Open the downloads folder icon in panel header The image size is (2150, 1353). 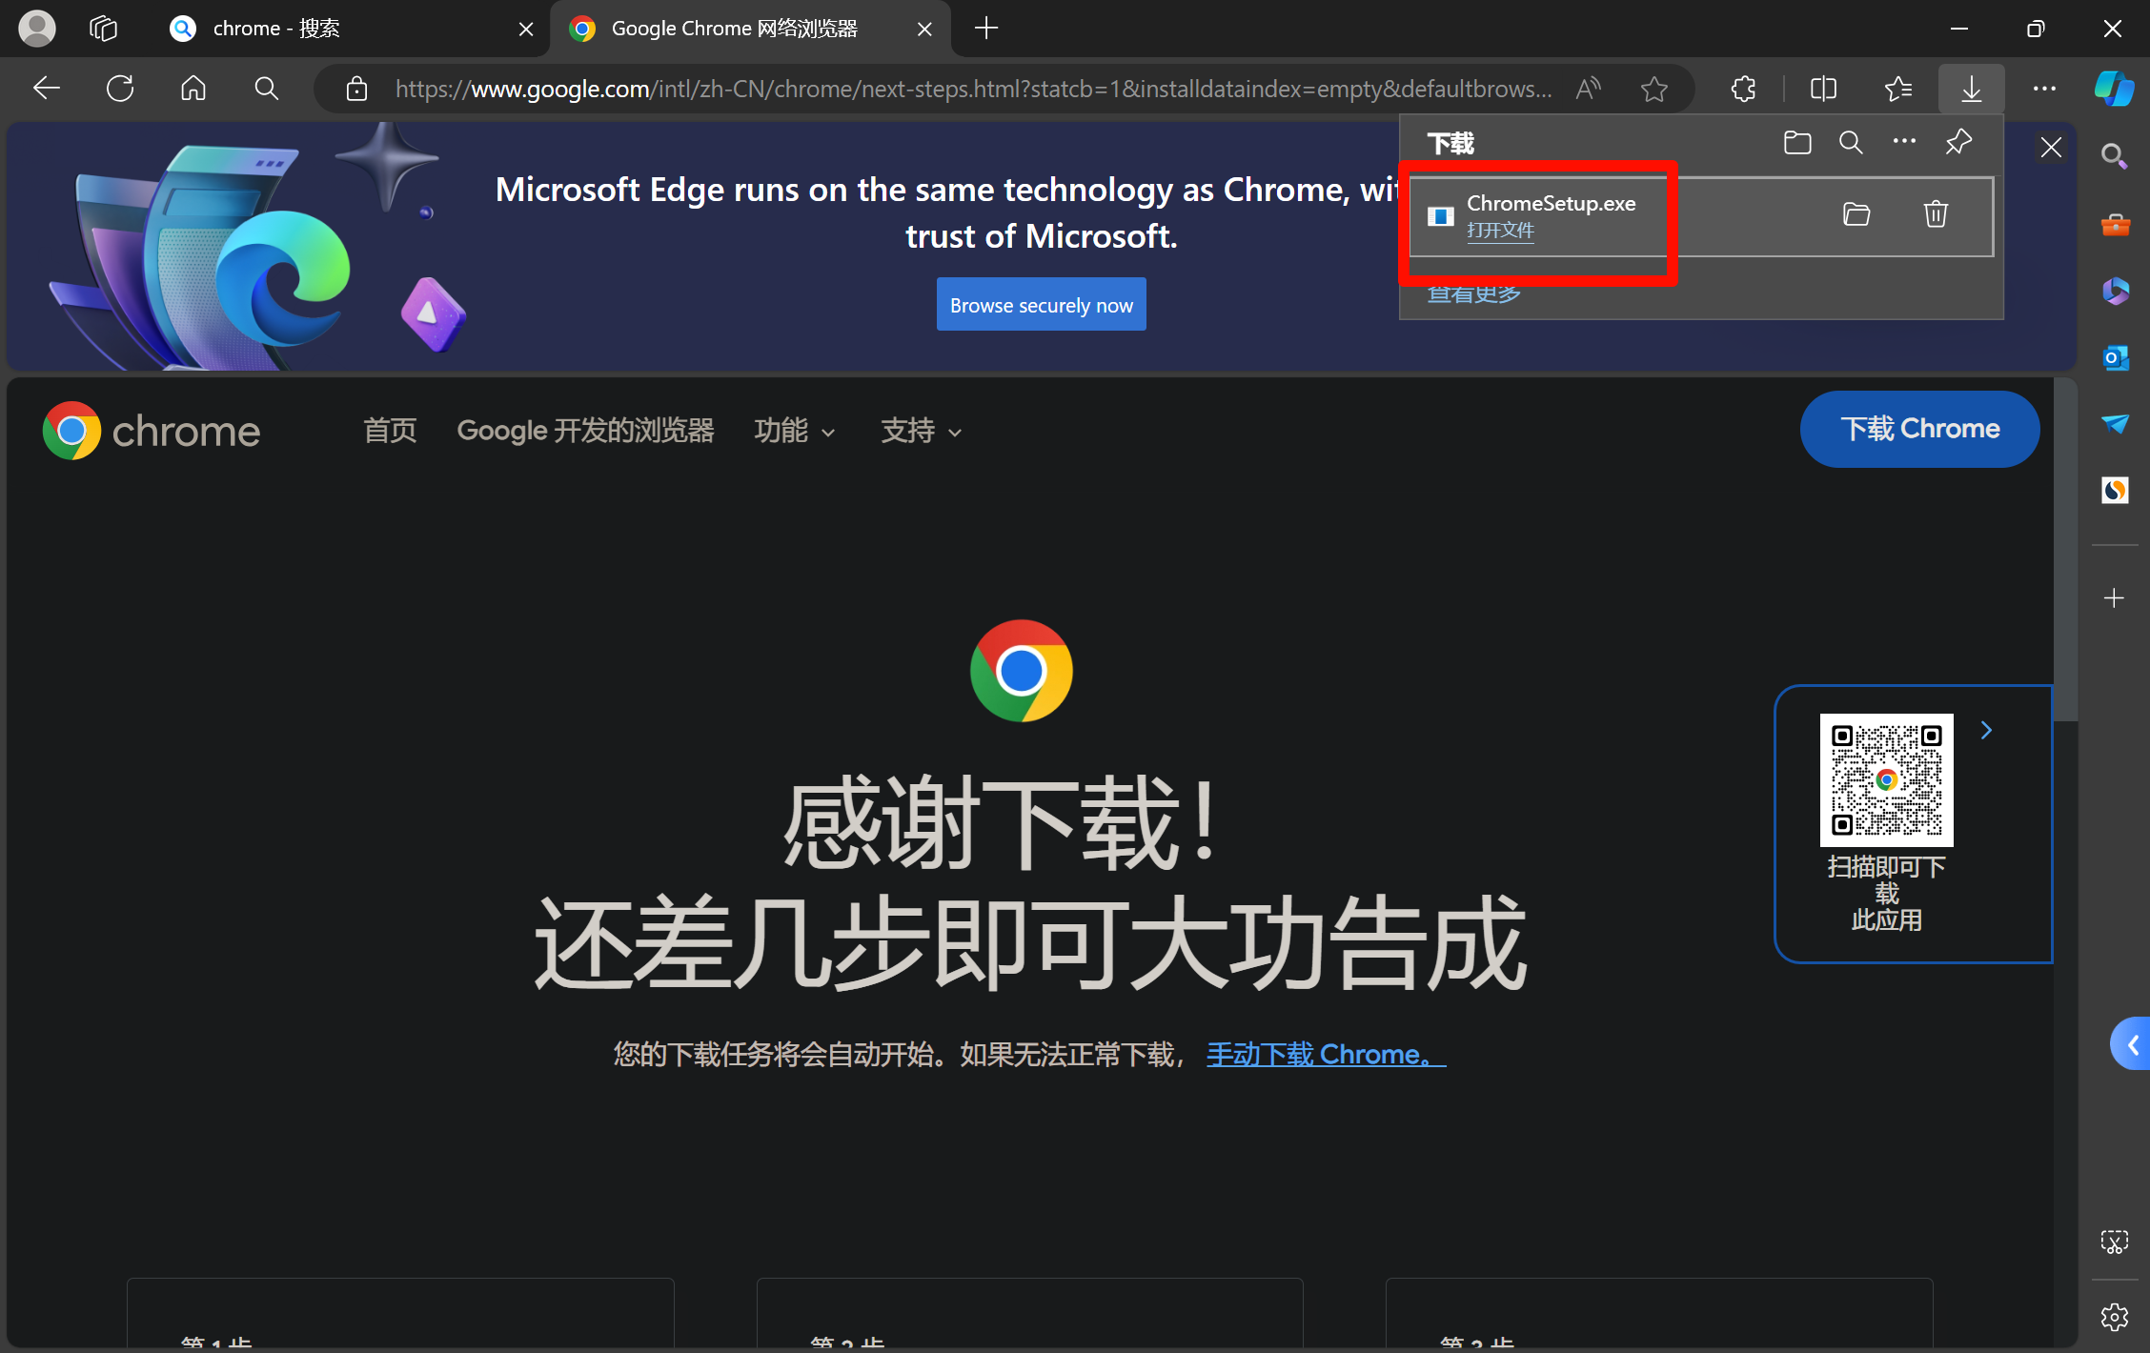coord(1796,143)
